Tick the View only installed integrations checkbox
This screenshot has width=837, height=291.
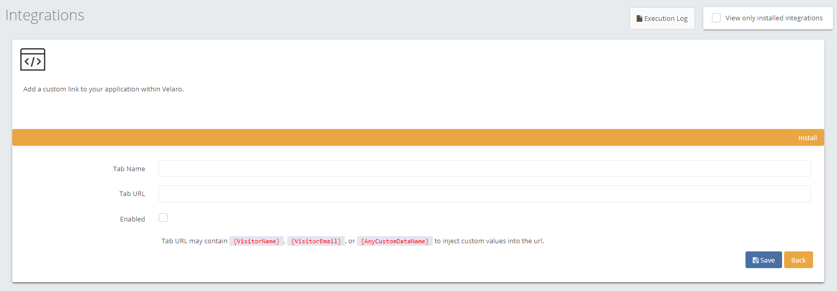716,18
